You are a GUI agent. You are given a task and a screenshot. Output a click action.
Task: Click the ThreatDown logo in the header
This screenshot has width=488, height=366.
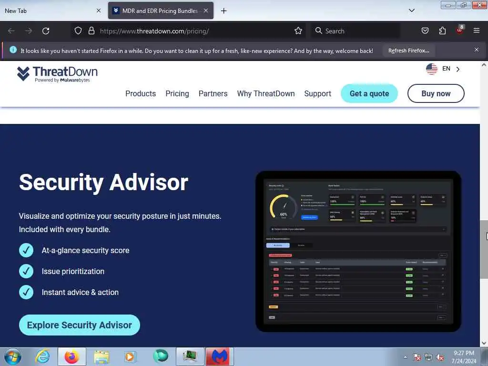click(57, 74)
